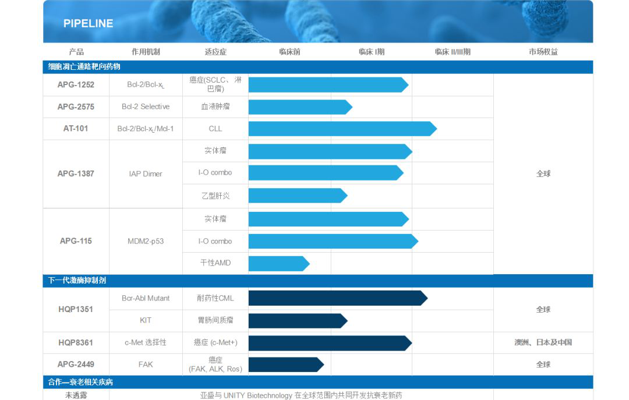Click the Bcl-2/Bcl-xL/Mcl-1 mechanism cell

146,129
